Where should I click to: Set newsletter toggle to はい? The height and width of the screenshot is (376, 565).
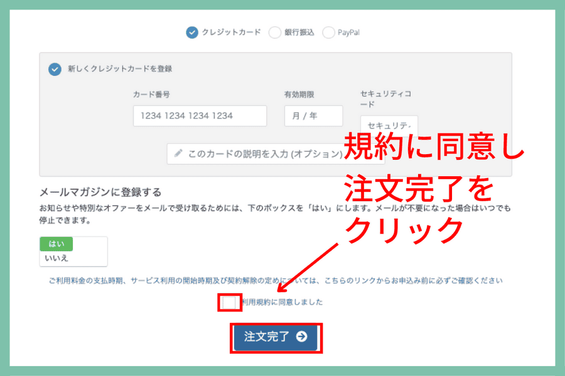click(x=56, y=244)
